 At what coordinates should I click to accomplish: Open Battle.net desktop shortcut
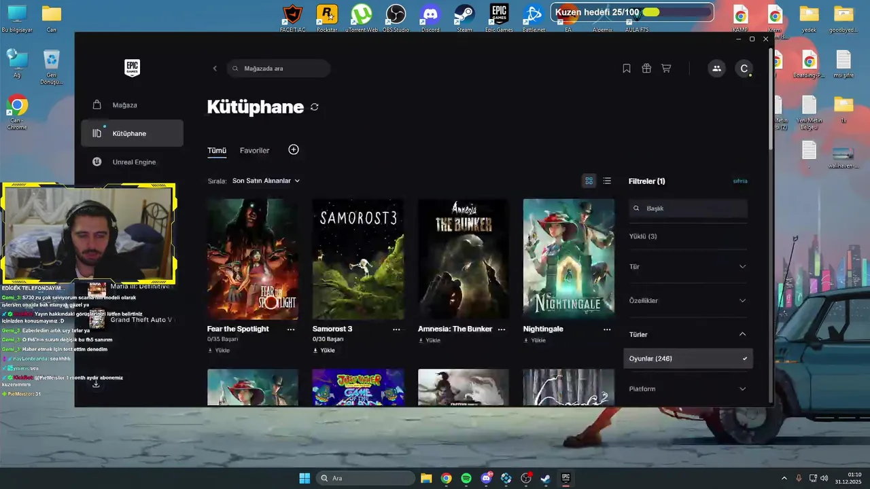[x=534, y=18]
